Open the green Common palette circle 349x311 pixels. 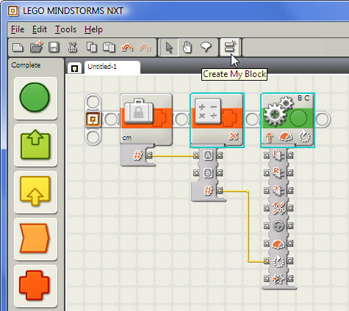[x=35, y=98]
